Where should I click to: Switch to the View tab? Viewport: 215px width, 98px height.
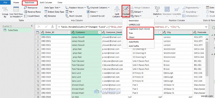pos(60,2)
